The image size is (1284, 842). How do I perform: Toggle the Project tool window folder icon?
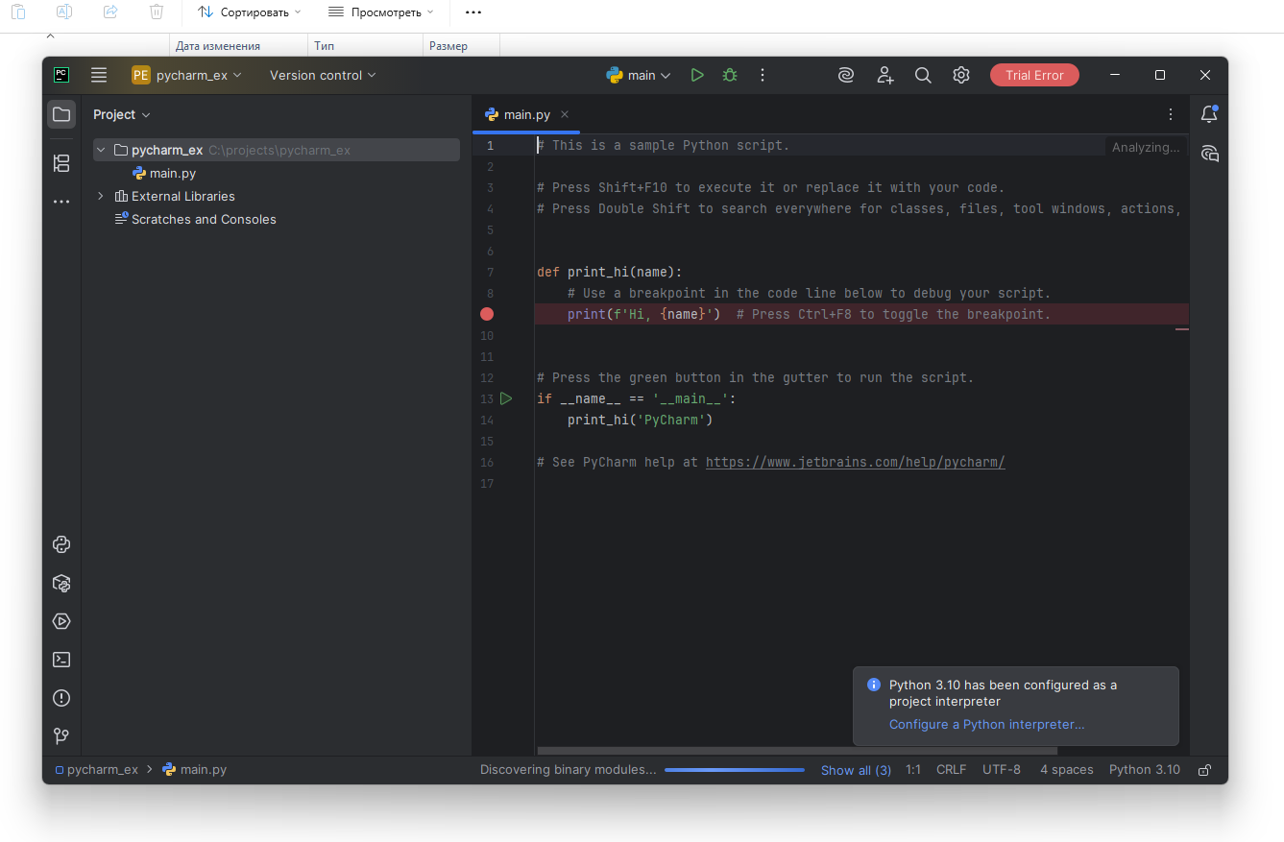(x=61, y=114)
